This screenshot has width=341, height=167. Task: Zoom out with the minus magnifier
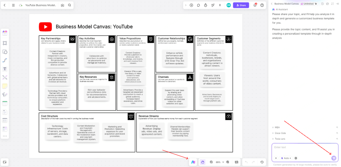(x=211, y=162)
